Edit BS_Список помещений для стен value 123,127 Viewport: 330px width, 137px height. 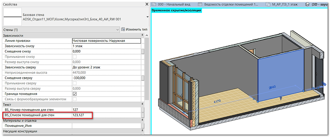click(106, 115)
